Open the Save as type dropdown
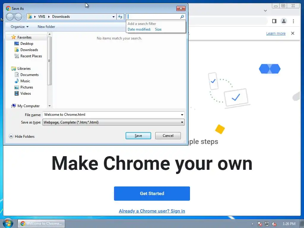Image resolution: width=304 pixels, height=228 pixels. click(x=113, y=122)
